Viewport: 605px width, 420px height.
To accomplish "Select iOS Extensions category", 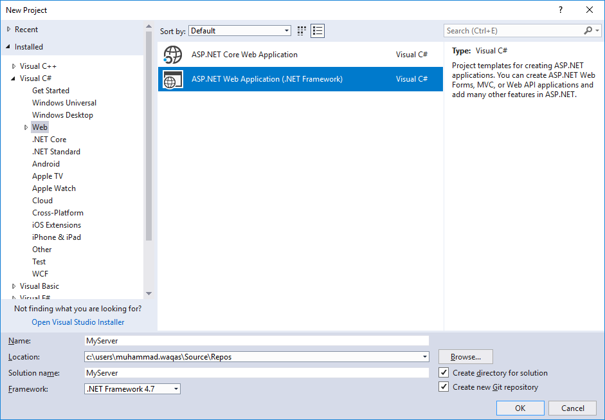I will tap(57, 225).
